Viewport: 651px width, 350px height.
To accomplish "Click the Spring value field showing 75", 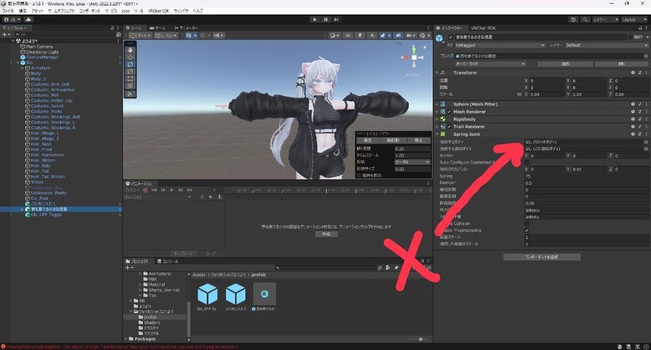I will [586, 176].
